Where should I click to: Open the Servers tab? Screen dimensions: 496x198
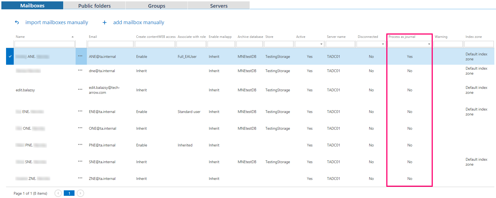[x=219, y=6]
